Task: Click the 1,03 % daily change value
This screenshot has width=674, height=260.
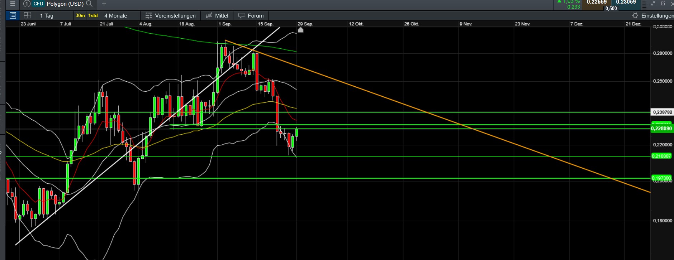Action: click(x=571, y=1)
